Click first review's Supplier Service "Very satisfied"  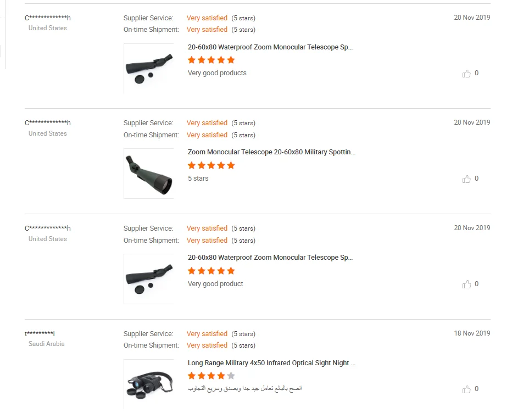pos(207,18)
